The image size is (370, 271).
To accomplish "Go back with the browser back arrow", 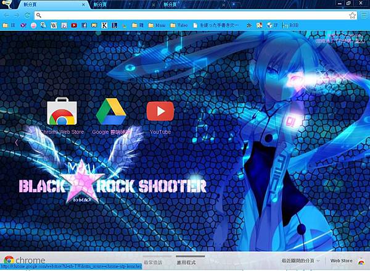I will [7, 15].
